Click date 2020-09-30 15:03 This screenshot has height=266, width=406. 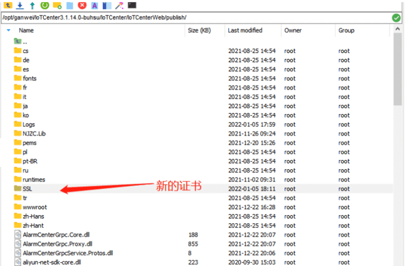coord(252,262)
